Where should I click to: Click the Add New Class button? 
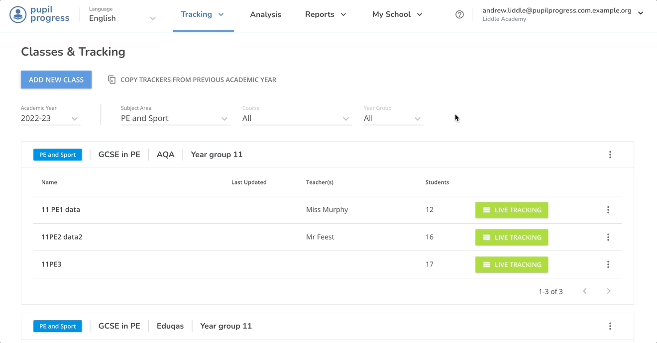56,80
